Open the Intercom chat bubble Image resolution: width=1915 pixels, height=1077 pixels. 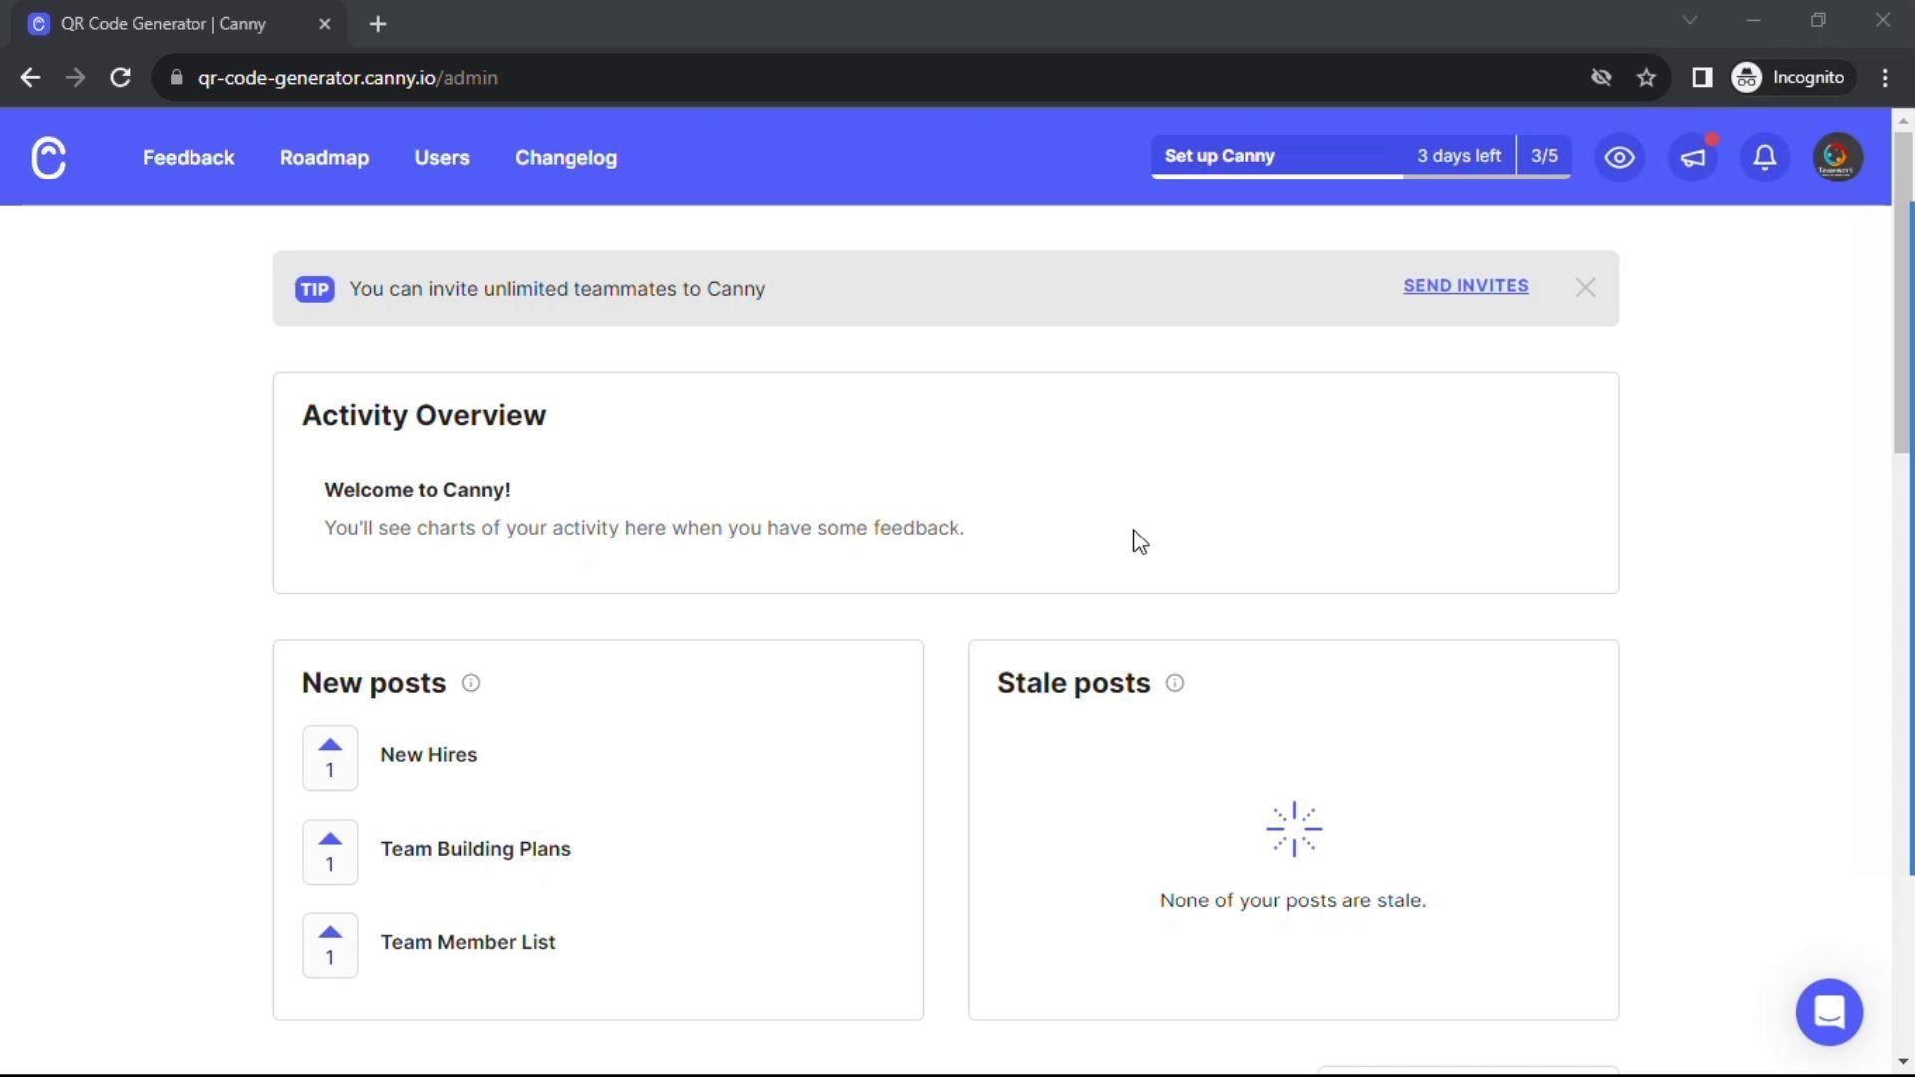click(x=1829, y=1012)
